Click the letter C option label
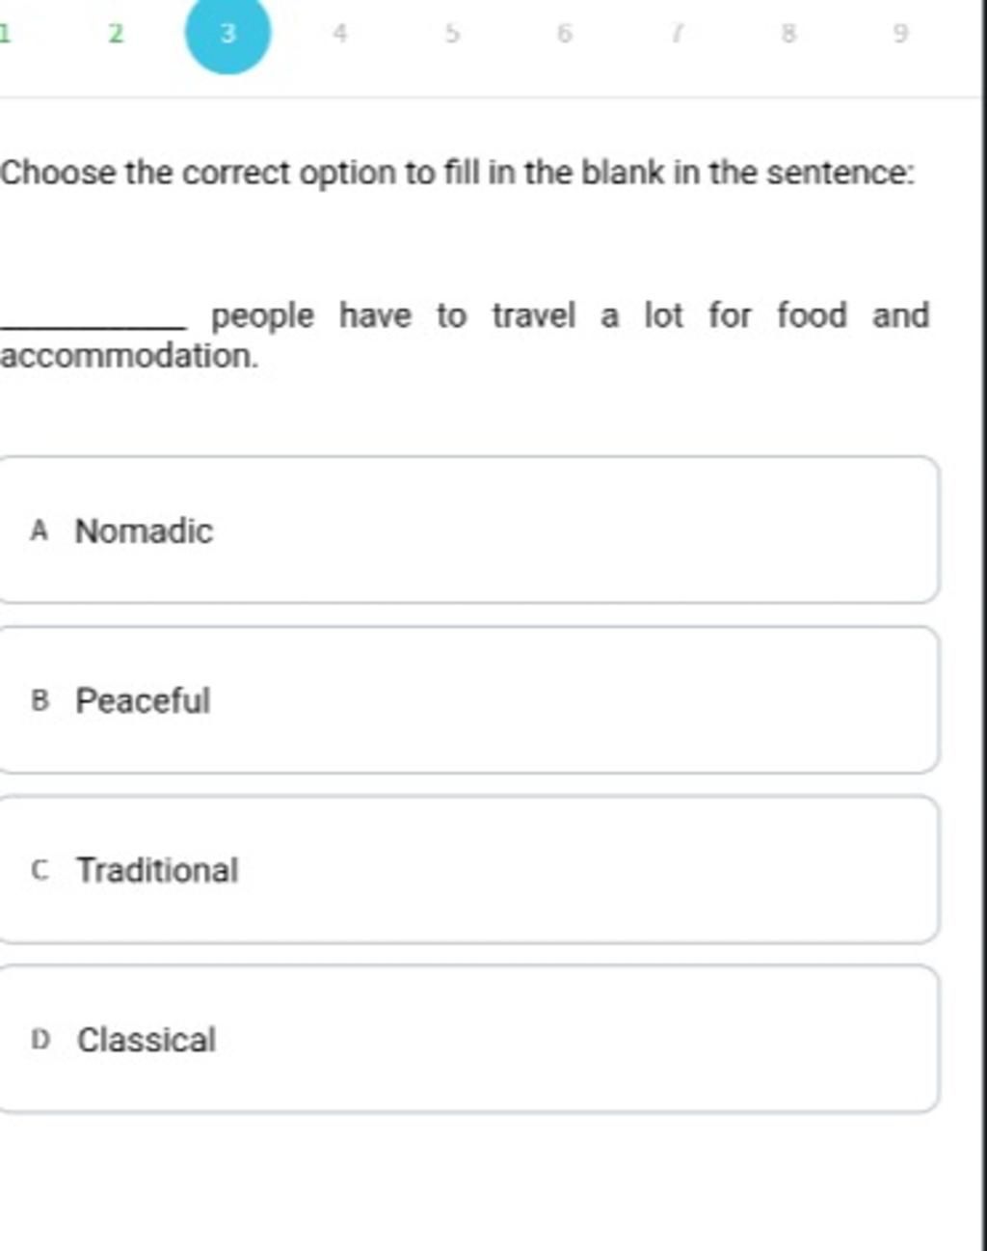Image resolution: width=987 pixels, height=1251 pixels. (40, 870)
